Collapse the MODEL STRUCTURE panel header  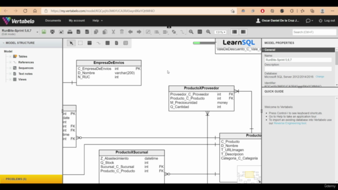click(31, 43)
